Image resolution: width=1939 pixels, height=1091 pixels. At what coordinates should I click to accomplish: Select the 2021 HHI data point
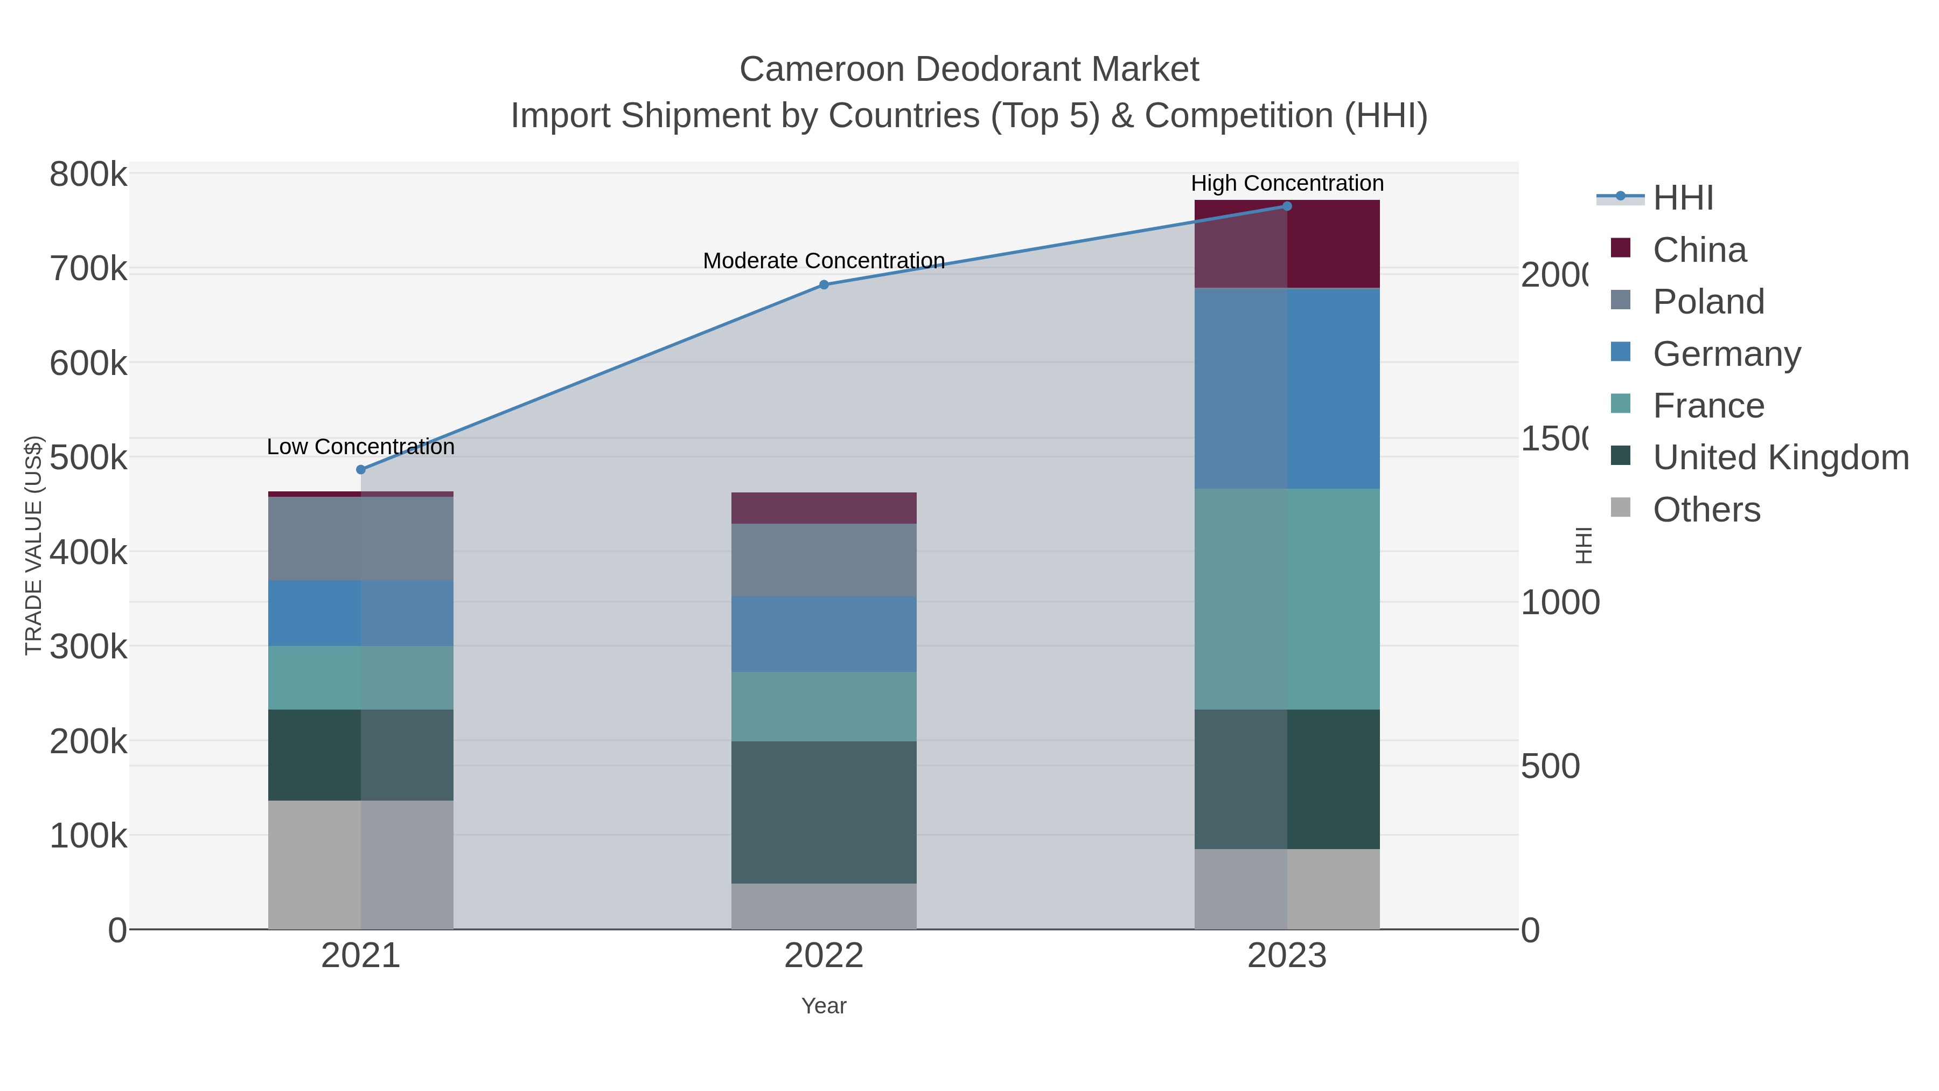(x=360, y=470)
